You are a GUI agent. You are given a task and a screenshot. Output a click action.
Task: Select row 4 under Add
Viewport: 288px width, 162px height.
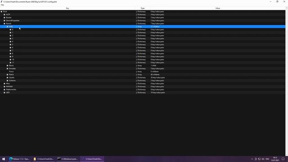click(x=143, y=41)
